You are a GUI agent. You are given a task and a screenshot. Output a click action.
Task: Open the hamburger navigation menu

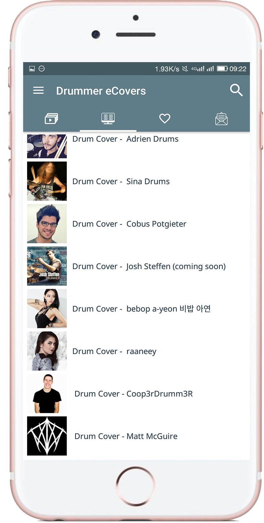[38, 90]
